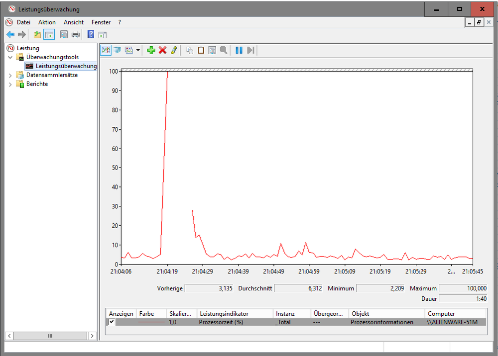Click the highlight pen icon

[174, 50]
